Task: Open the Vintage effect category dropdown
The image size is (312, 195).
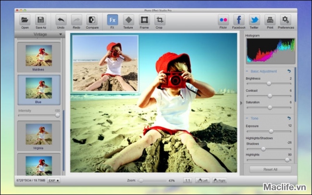Action: [x=40, y=35]
